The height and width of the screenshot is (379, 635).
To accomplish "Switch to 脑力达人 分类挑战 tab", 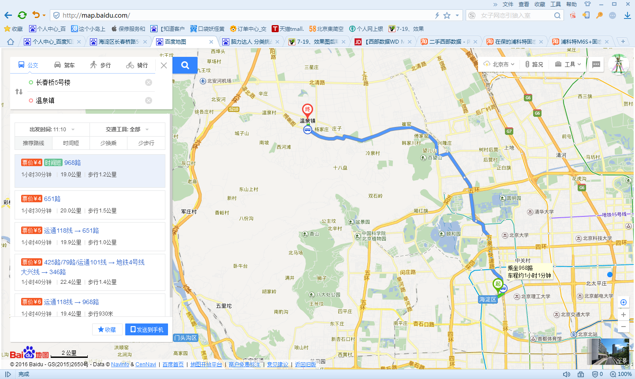I will 251,42.
